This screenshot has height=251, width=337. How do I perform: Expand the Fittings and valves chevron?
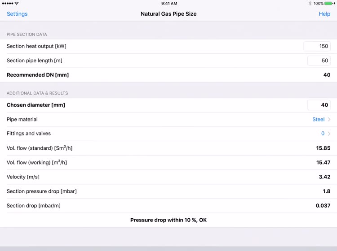coord(329,134)
